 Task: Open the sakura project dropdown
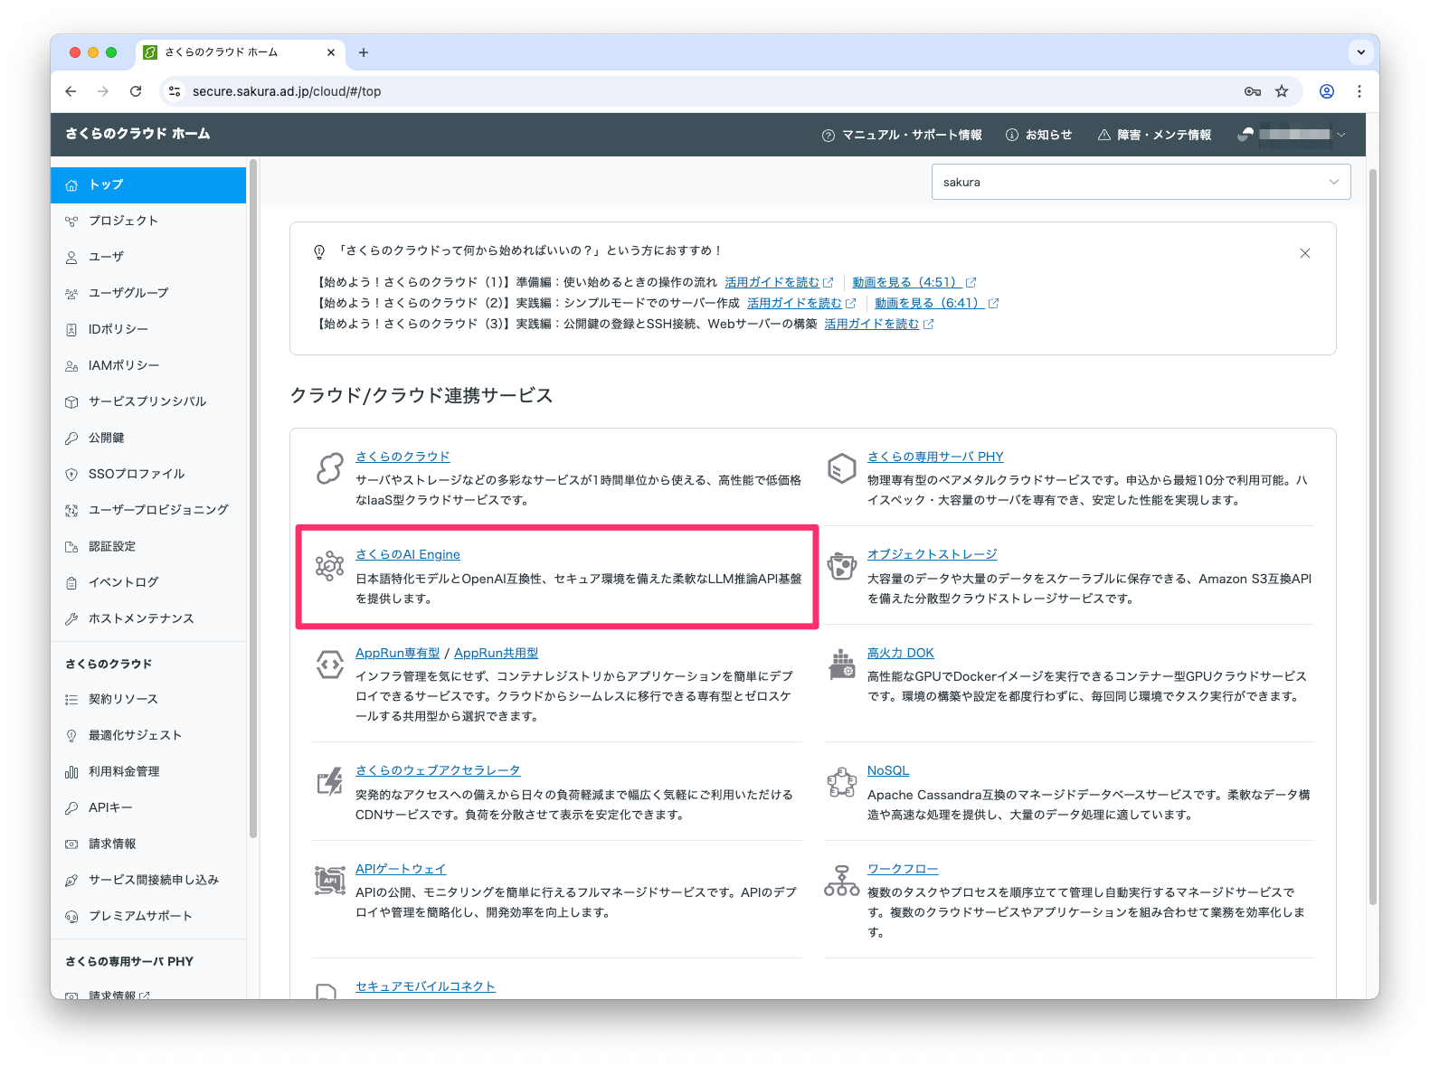(1140, 182)
